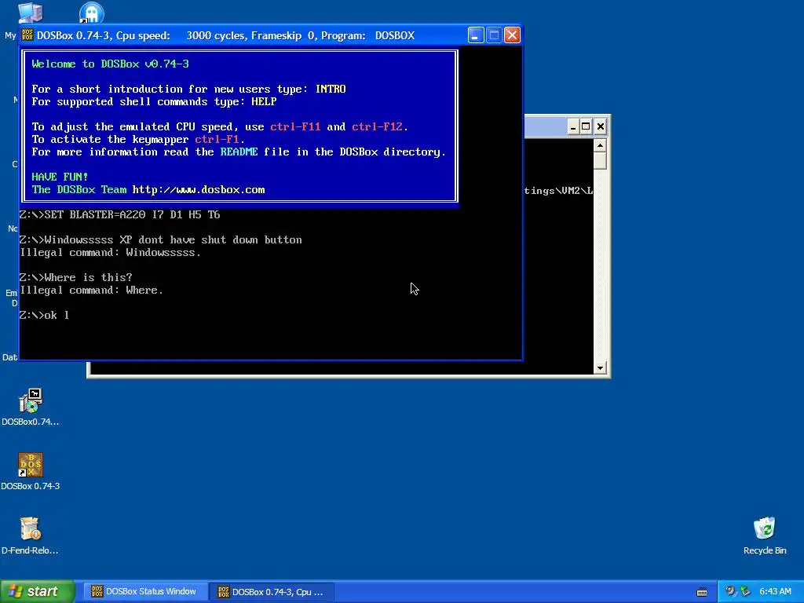Open the ghost icon shortcut on desktop
This screenshot has height=603, width=804.
tap(91, 13)
